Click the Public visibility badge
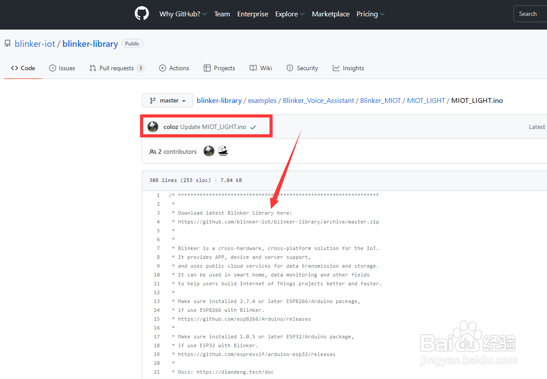The height and width of the screenshot is (379, 547). pos(132,44)
